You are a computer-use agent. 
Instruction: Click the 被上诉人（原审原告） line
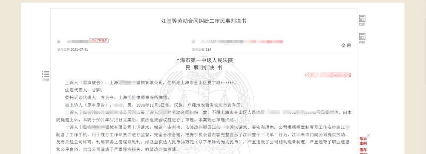pyautogui.click(x=154, y=105)
